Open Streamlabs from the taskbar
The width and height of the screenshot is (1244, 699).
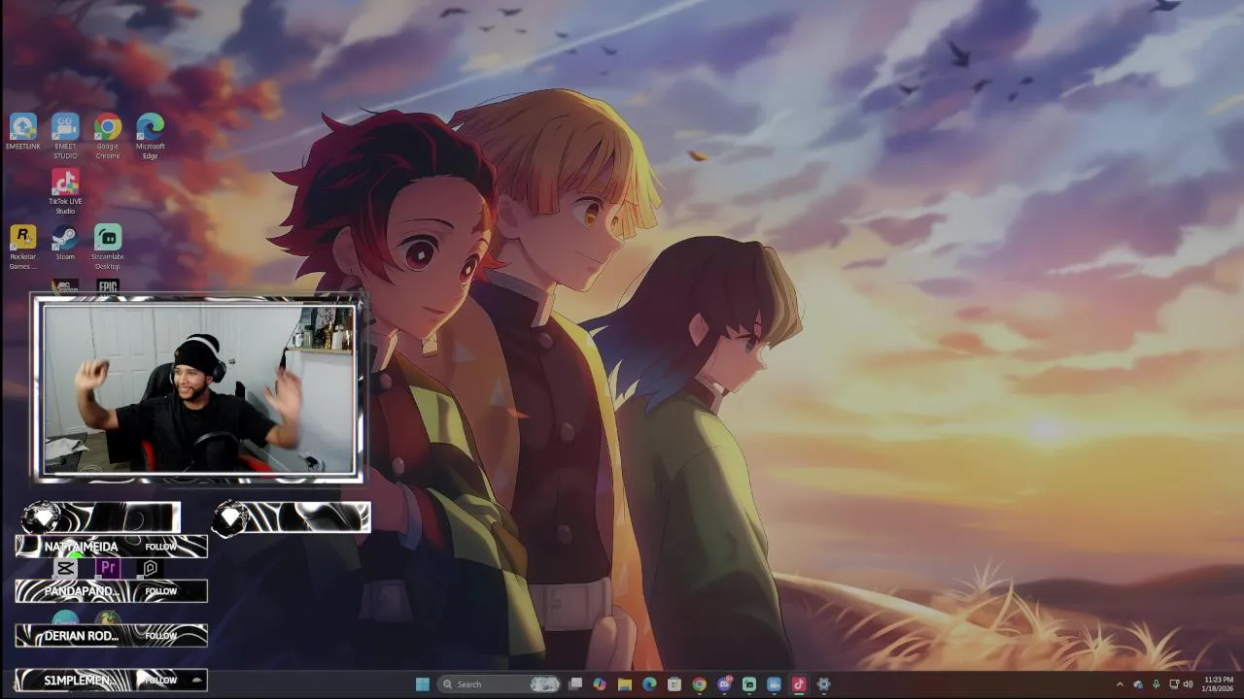[749, 684]
